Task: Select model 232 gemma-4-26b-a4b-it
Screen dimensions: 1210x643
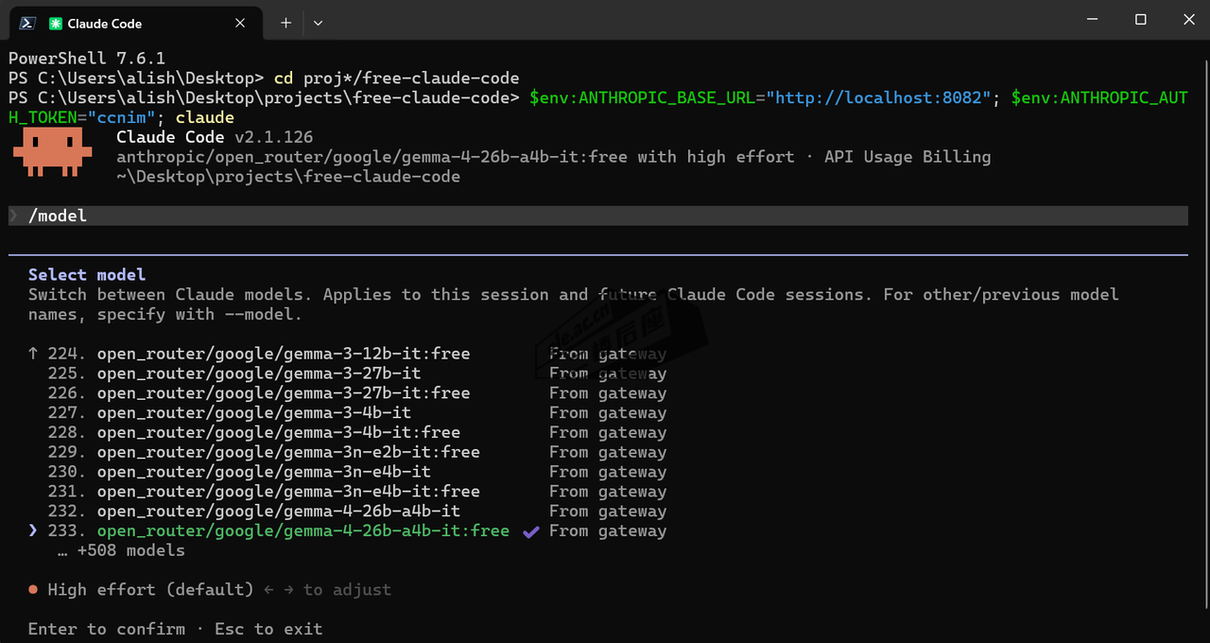Action: click(279, 512)
